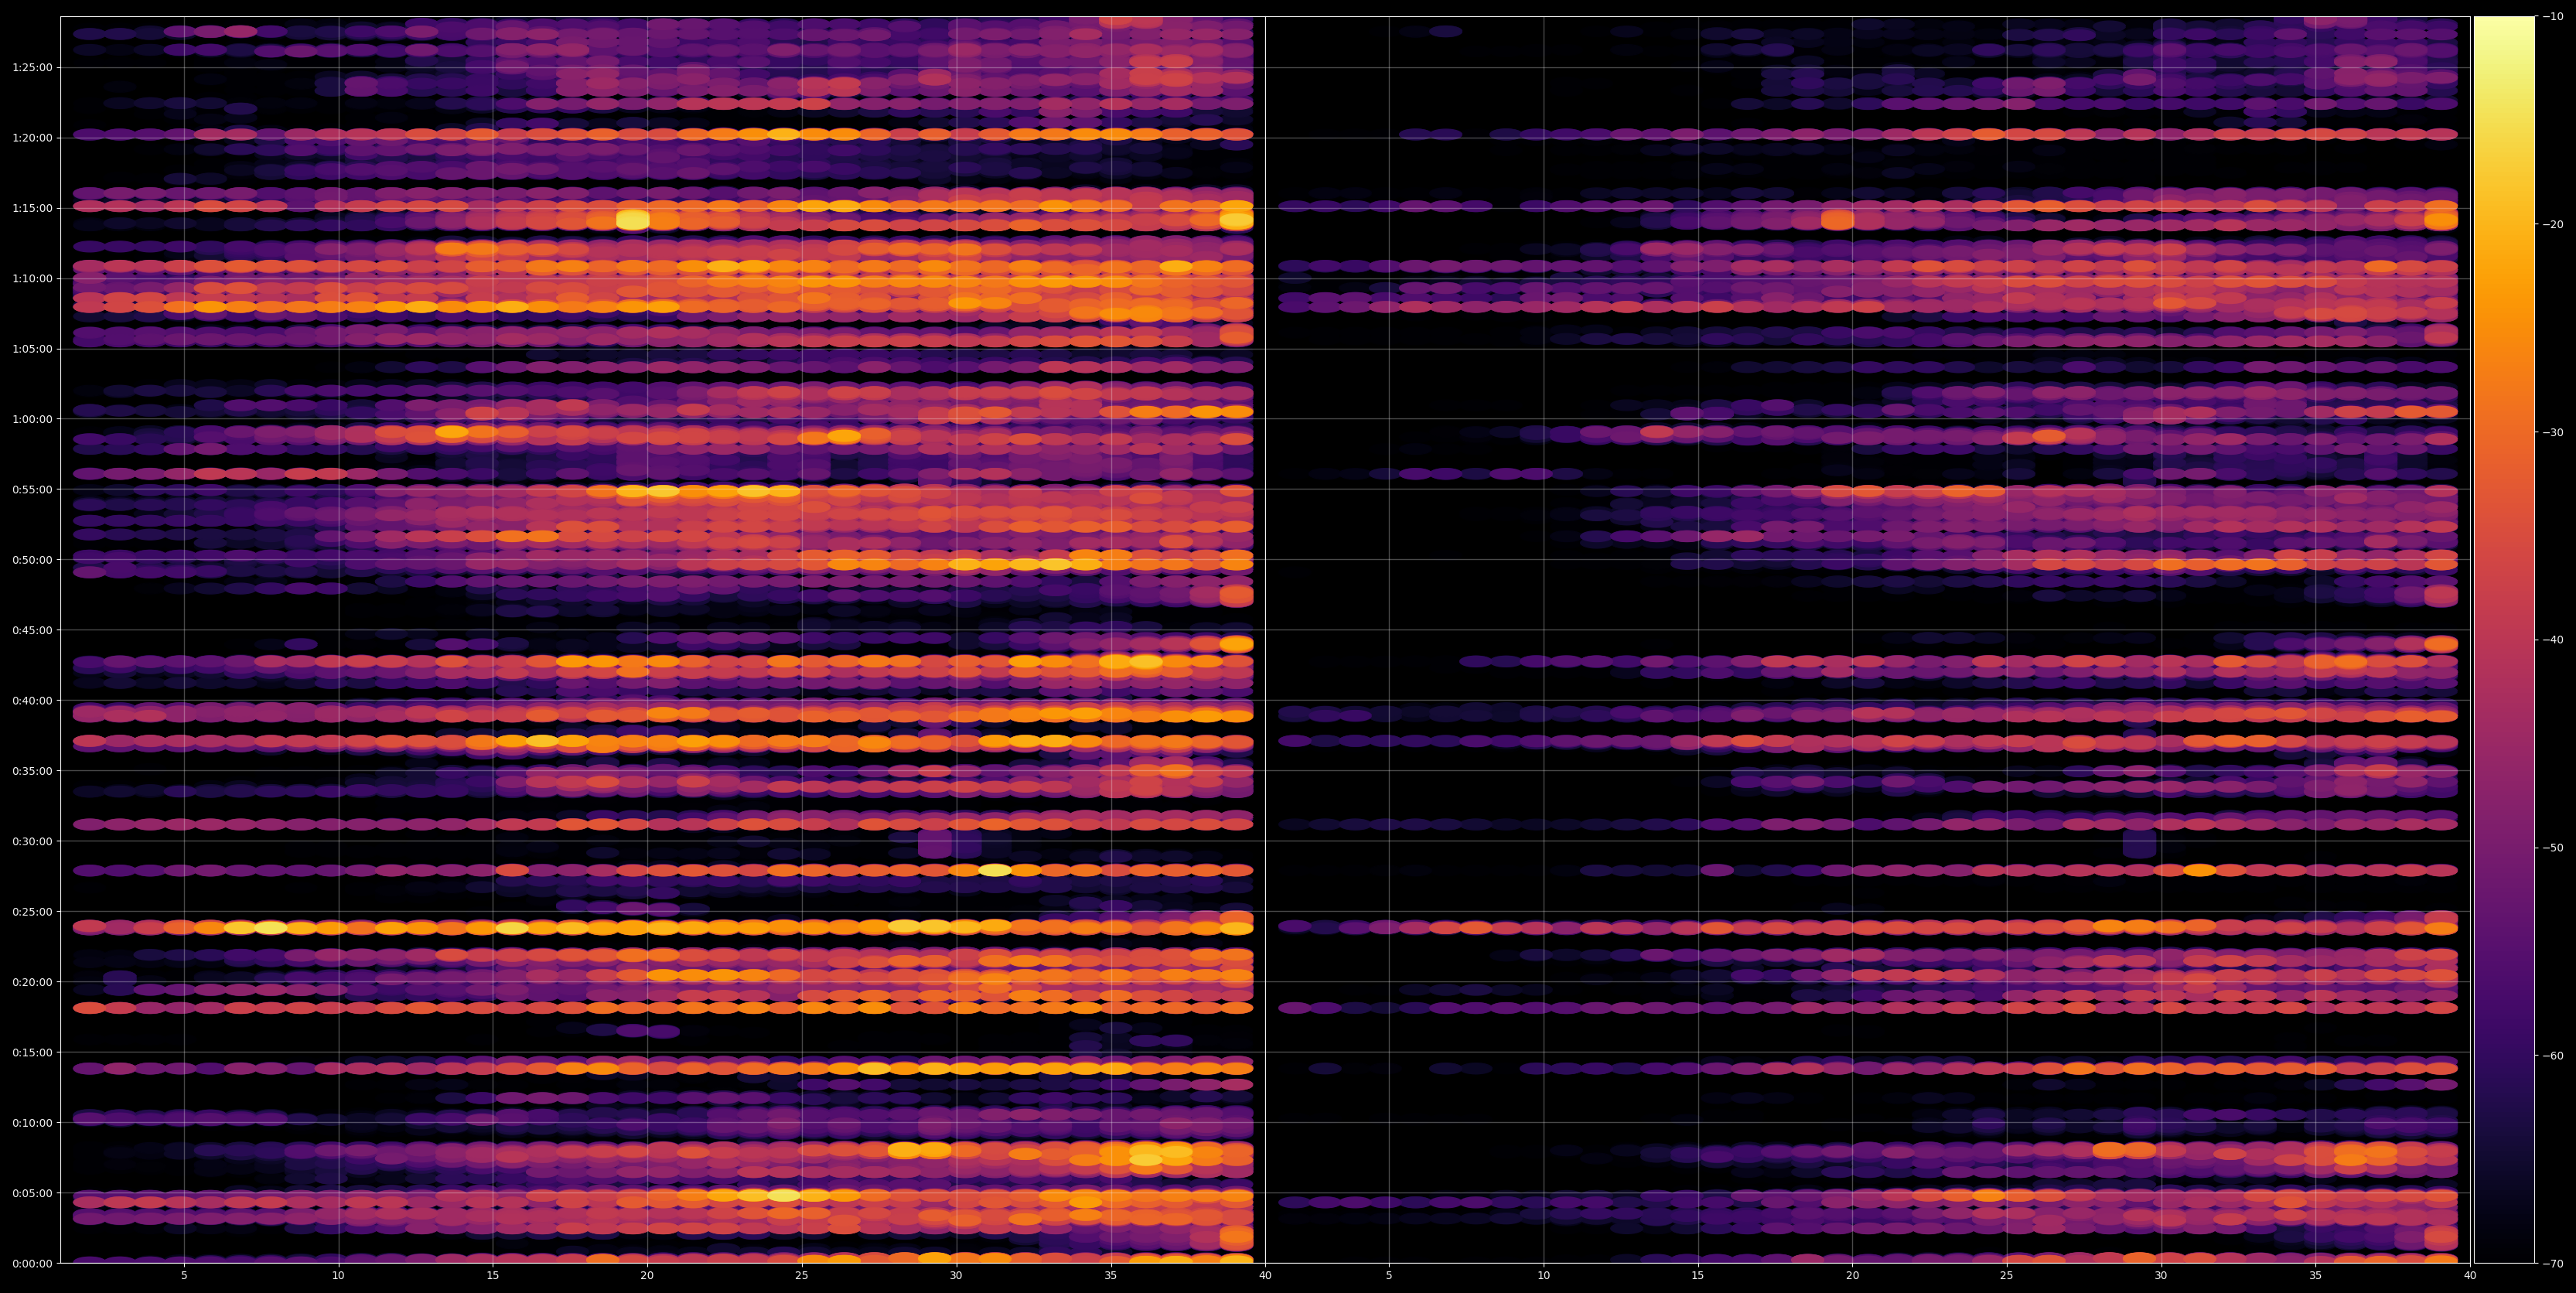Select the 0:25:00 tick label
The height and width of the screenshot is (1293, 2576).
[32, 911]
